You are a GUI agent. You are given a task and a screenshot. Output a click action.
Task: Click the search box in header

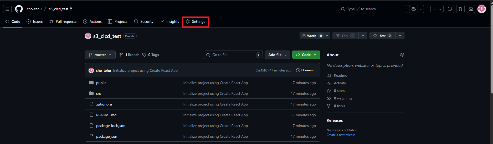[373, 9]
